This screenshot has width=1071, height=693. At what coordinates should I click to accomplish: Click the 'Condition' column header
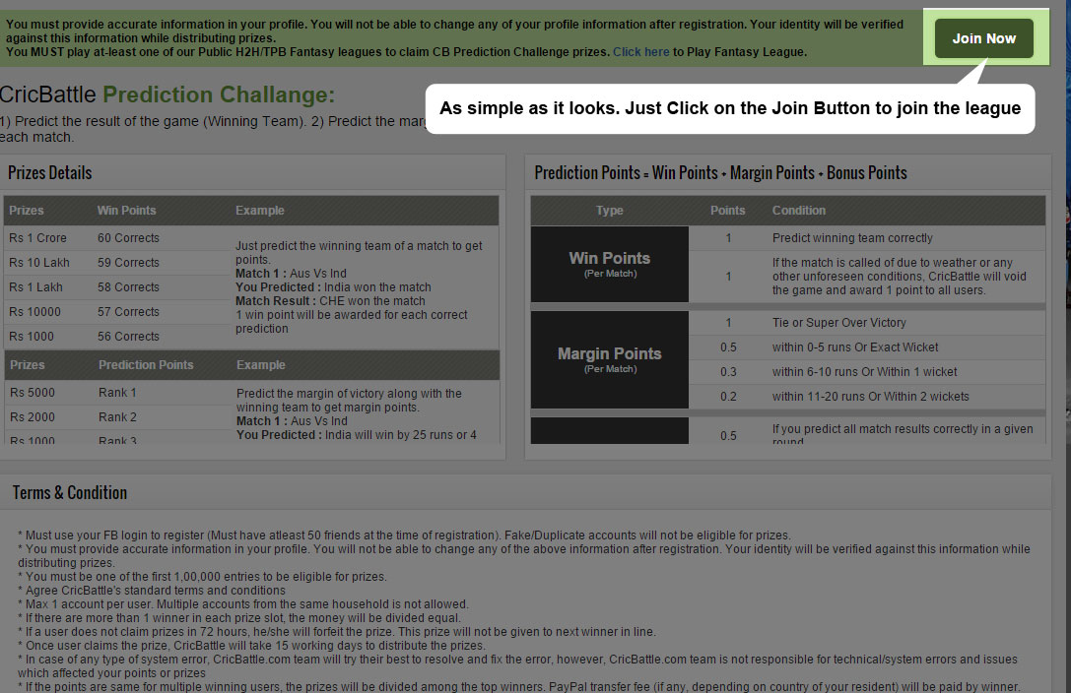point(798,210)
